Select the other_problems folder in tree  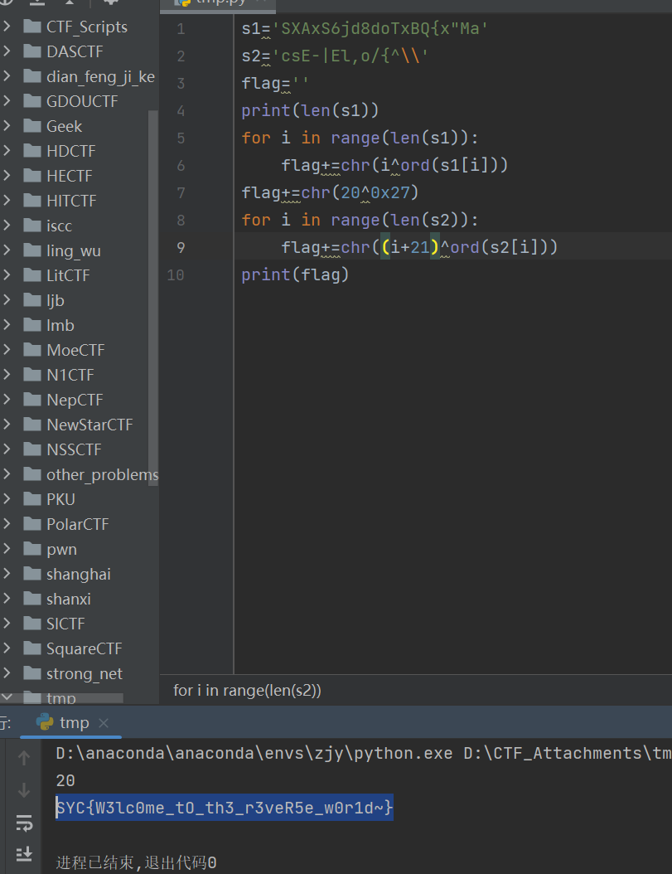102,474
